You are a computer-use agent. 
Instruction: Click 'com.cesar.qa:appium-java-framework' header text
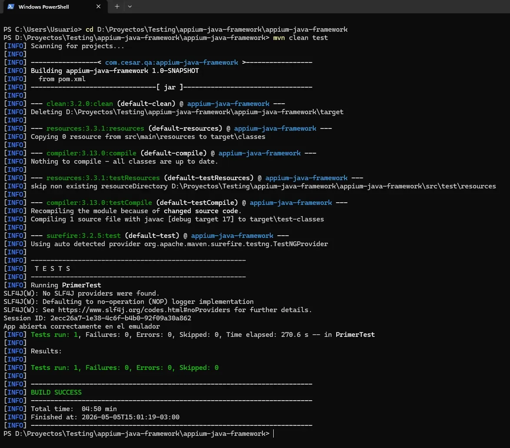tap(172, 63)
